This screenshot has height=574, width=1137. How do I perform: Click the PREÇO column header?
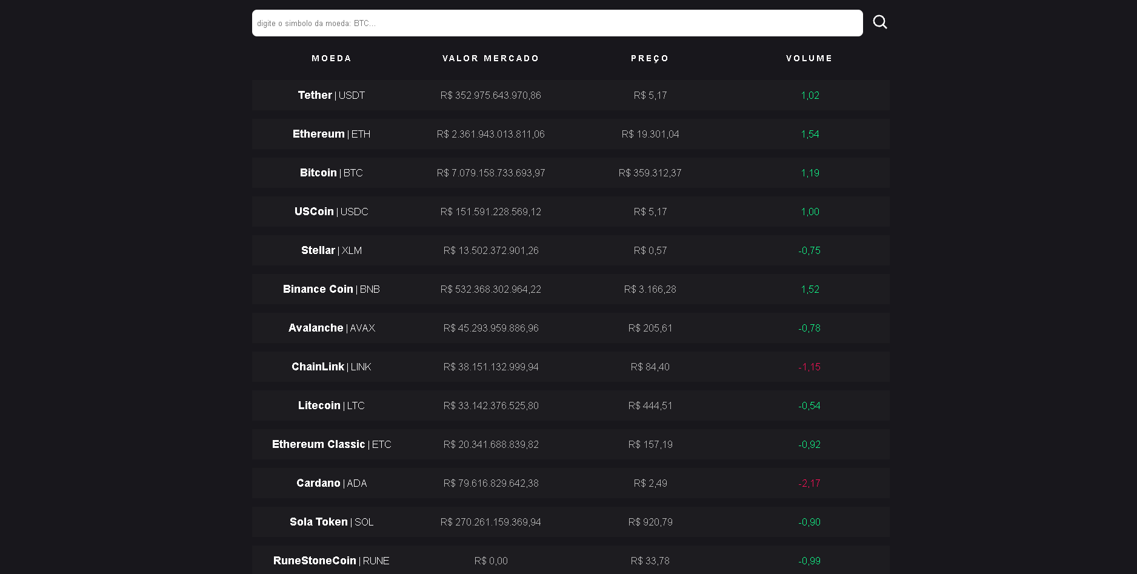650,58
